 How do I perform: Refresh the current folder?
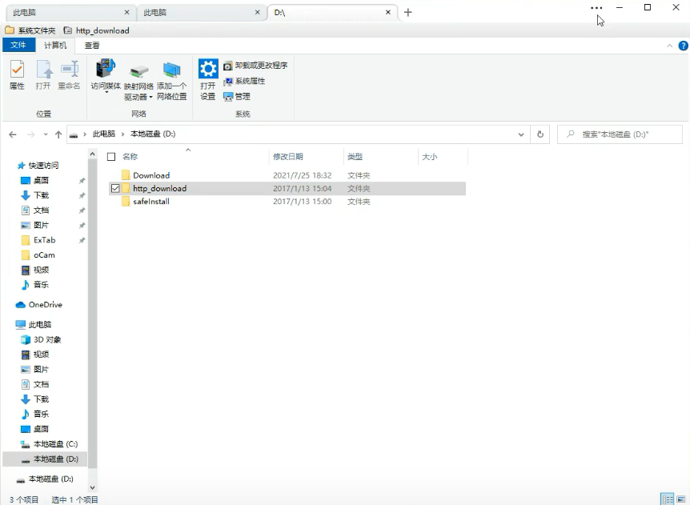(x=540, y=134)
